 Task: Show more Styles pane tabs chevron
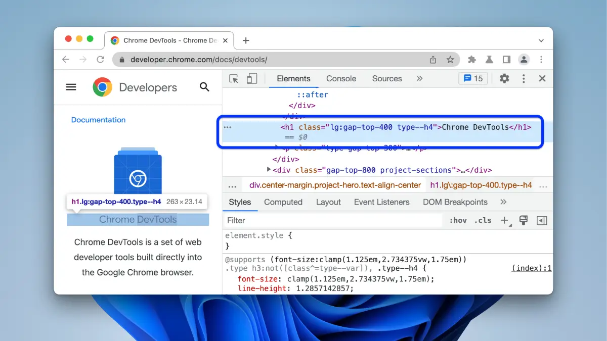pyautogui.click(x=503, y=202)
